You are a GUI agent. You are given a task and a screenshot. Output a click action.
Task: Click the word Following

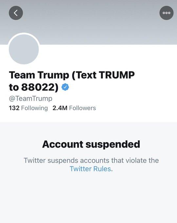(34, 108)
